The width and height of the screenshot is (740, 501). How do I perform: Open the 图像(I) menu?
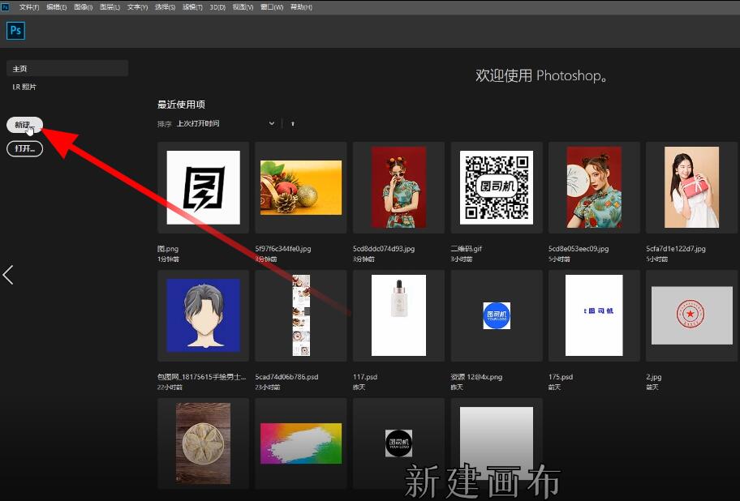point(83,7)
